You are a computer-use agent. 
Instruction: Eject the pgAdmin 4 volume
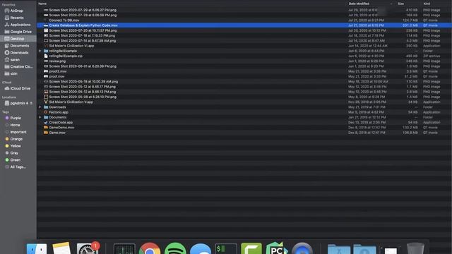[31, 103]
